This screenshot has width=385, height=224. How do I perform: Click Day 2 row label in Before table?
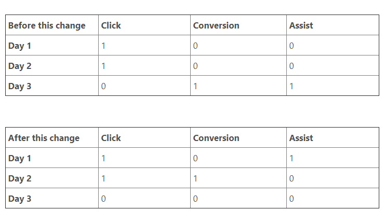(x=20, y=66)
